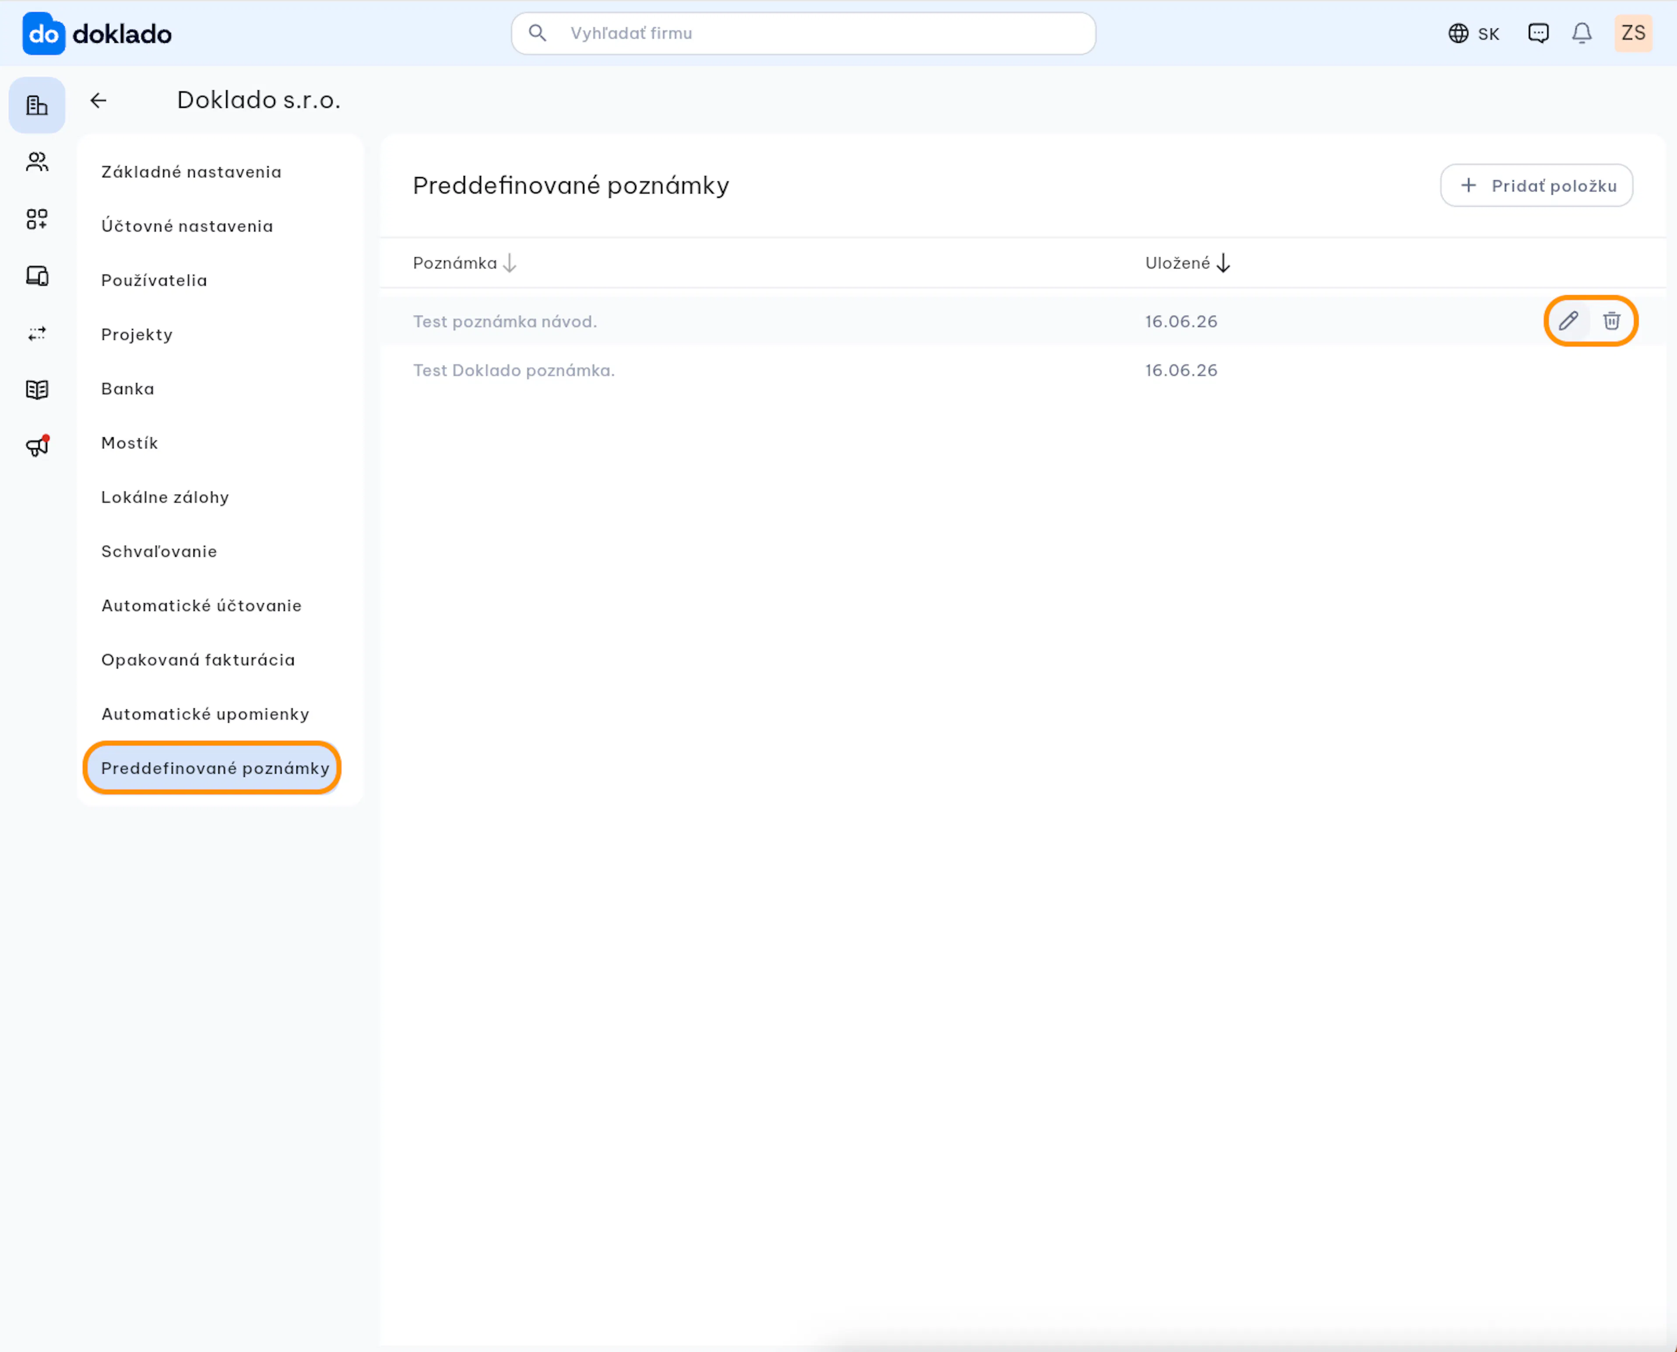The height and width of the screenshot is (1352, 1677).
Task: Select Preddefinované poznámky menu item
Action: coord(213,768)
